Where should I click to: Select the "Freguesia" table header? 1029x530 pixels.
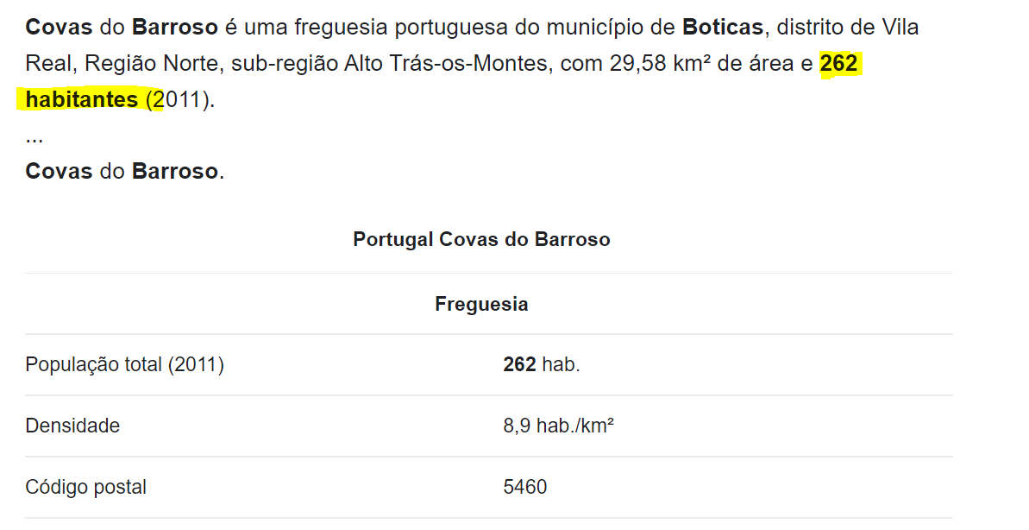pos(481,304)
